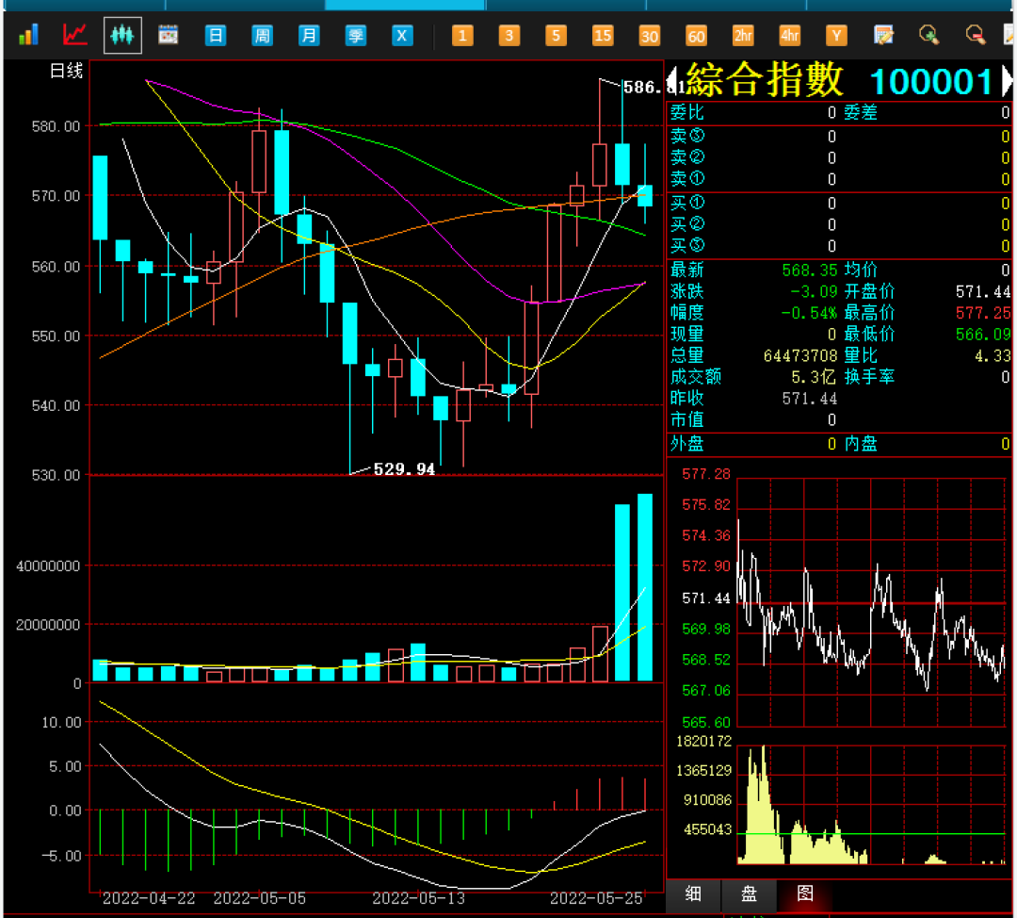
Task: Click the low price 566.09
Action: pyautogui.click(x=982, y=335)
